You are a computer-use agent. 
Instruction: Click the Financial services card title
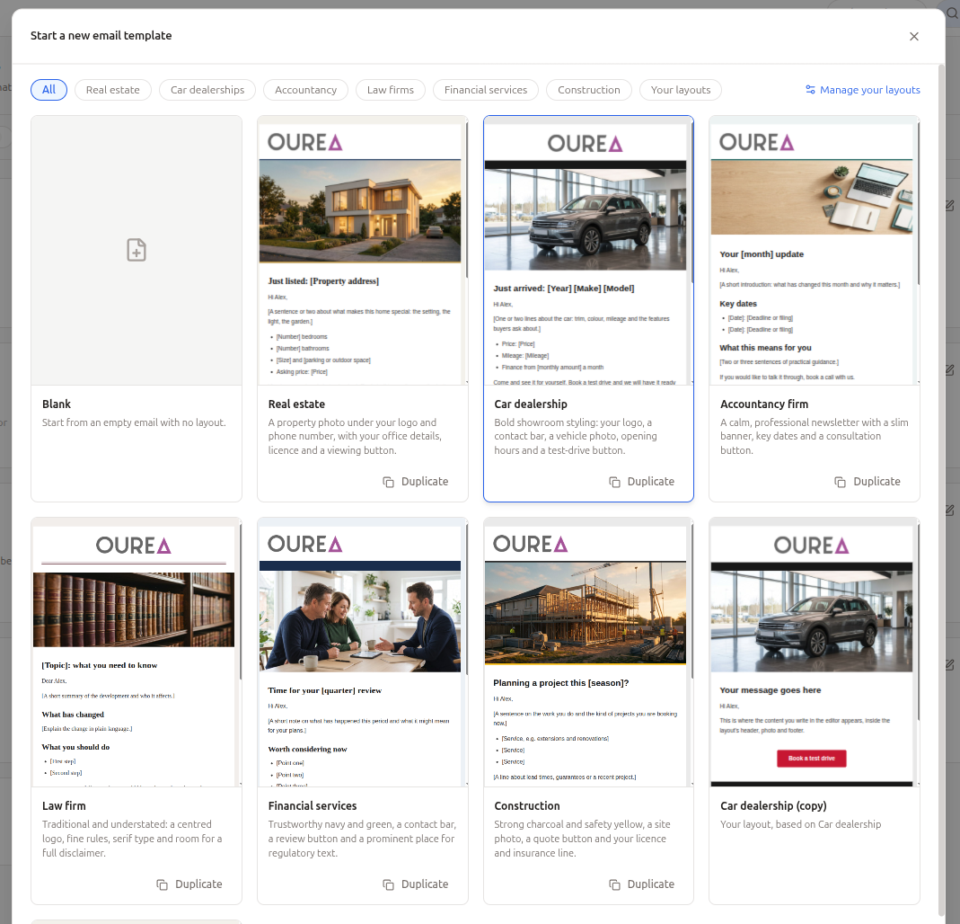point(313,805)
